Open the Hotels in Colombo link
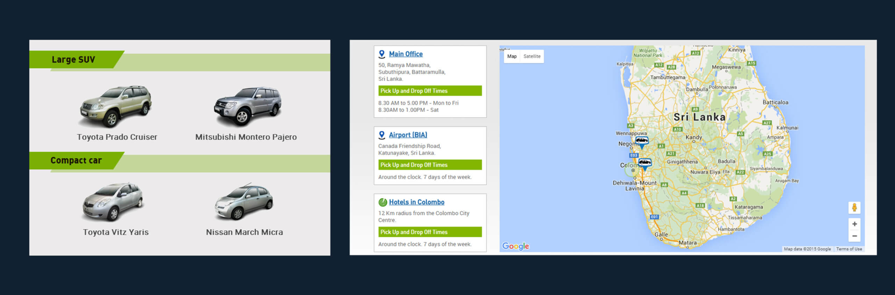Image resolution: width=895 pixels, height=295 pixels. [x=416, y=202]
